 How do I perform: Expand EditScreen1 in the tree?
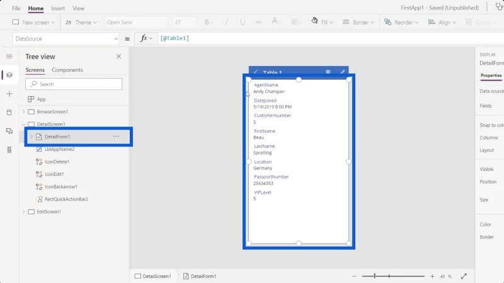(x=23, y=212)
